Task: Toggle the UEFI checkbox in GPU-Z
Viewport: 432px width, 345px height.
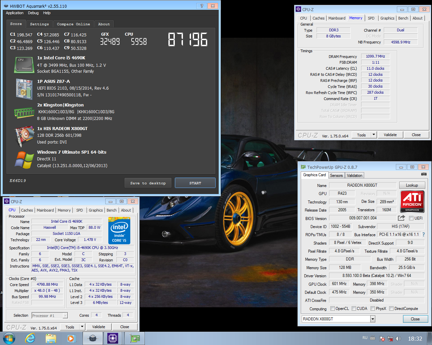Action: point(411,218)
